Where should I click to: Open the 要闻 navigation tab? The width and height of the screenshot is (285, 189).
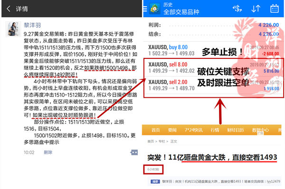(172, 130)
